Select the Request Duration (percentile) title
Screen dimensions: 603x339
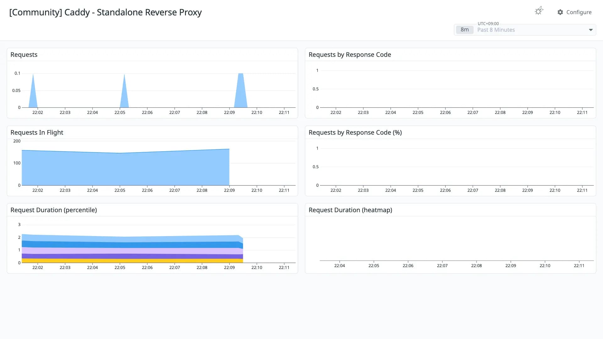tap(53, 210)
